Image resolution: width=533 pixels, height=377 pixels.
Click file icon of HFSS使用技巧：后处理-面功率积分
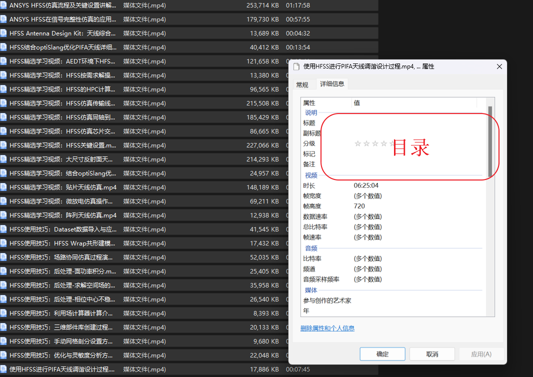(x=3, y=271)
